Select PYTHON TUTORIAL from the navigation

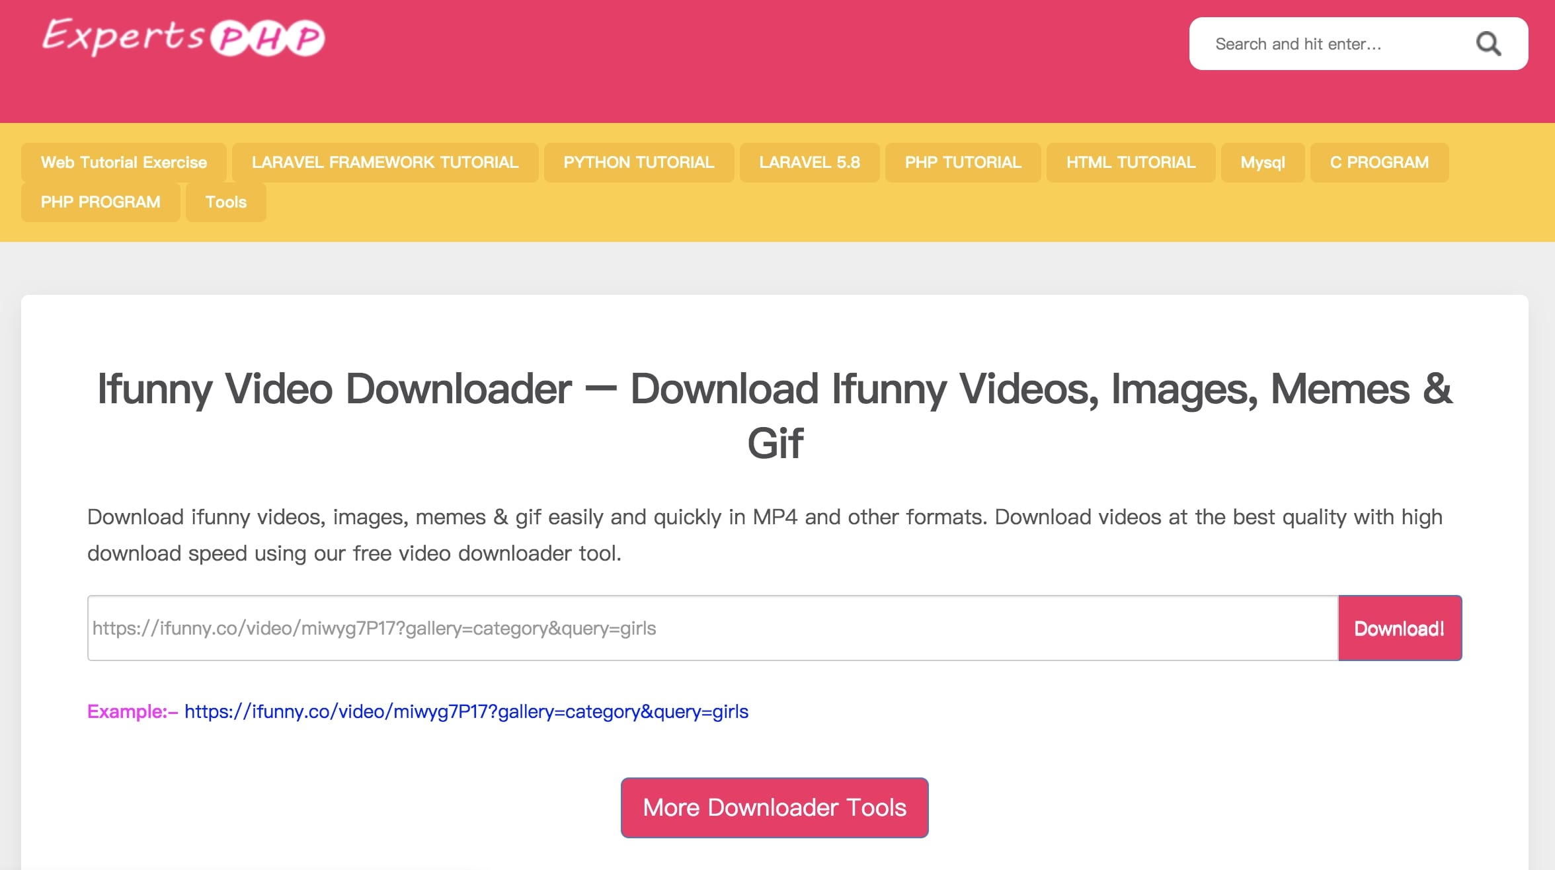[637, 162]
